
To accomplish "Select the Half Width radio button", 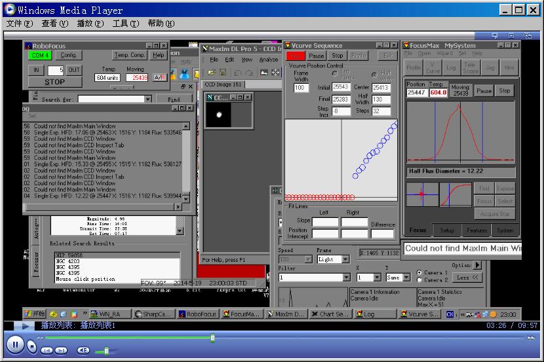I will (x=374, y=75).
